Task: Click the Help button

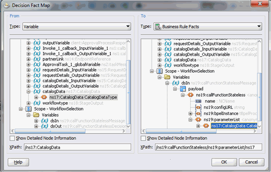Action: (18, 162)
